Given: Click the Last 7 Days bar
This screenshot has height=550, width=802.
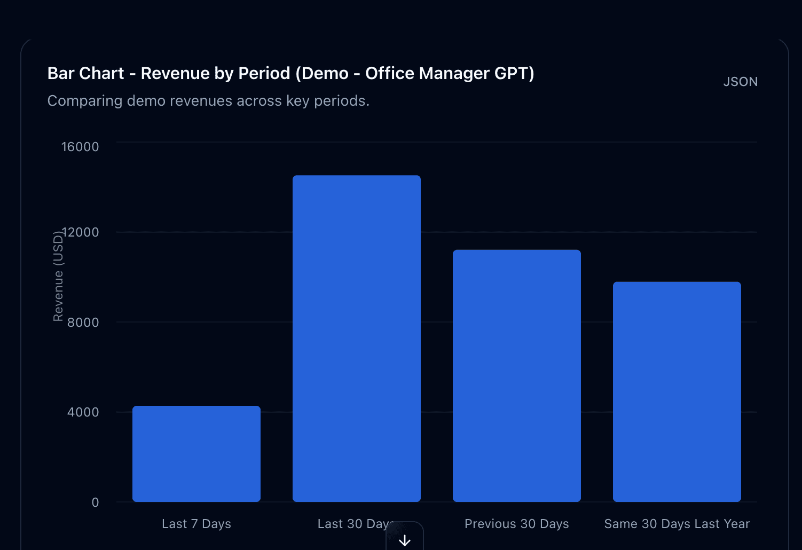Looking at the screenshot, I should (x=196, y=453).
